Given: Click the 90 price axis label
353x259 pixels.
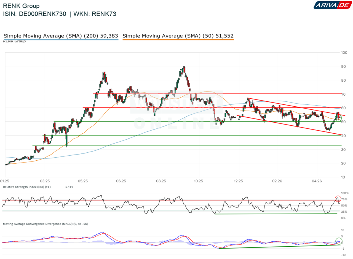Looking at the screenshot, I should click(x=343, y=66).
